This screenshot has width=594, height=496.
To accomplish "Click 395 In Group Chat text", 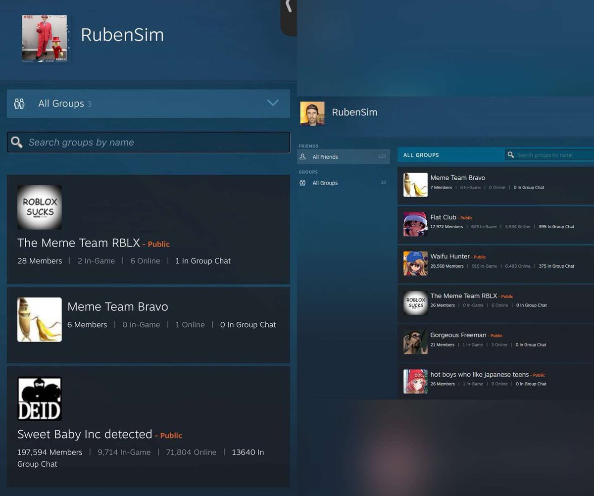I will point(556,227).
